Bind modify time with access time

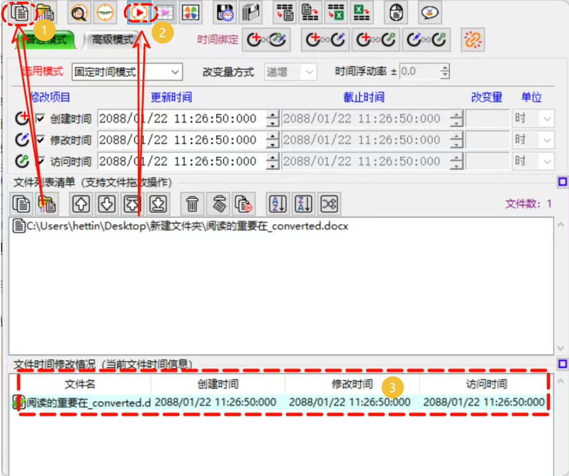click(x=427, y=40)
